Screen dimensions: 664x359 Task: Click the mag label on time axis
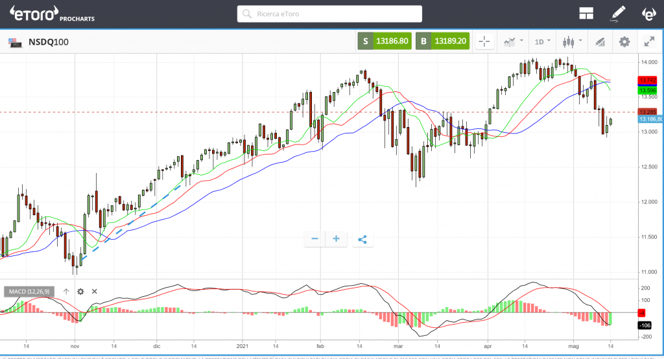coord(573,346)
